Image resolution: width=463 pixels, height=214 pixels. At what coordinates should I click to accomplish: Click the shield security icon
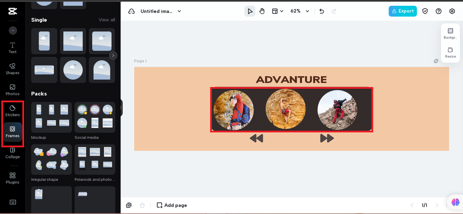click(x=425, y=11)
